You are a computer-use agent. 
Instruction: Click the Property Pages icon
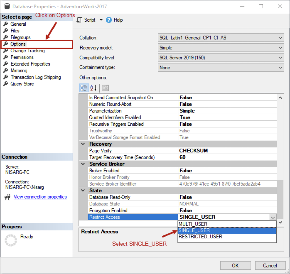click(x=105, y=88)
